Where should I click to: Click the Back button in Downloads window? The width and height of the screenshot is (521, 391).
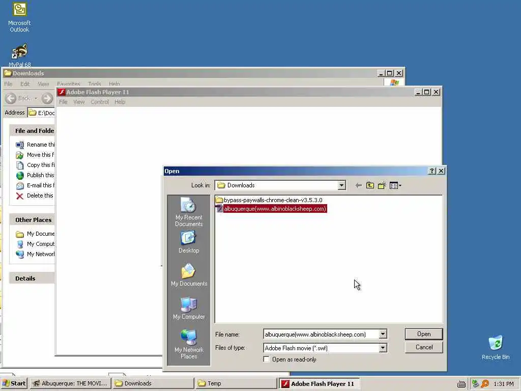(x=18, y=98)
